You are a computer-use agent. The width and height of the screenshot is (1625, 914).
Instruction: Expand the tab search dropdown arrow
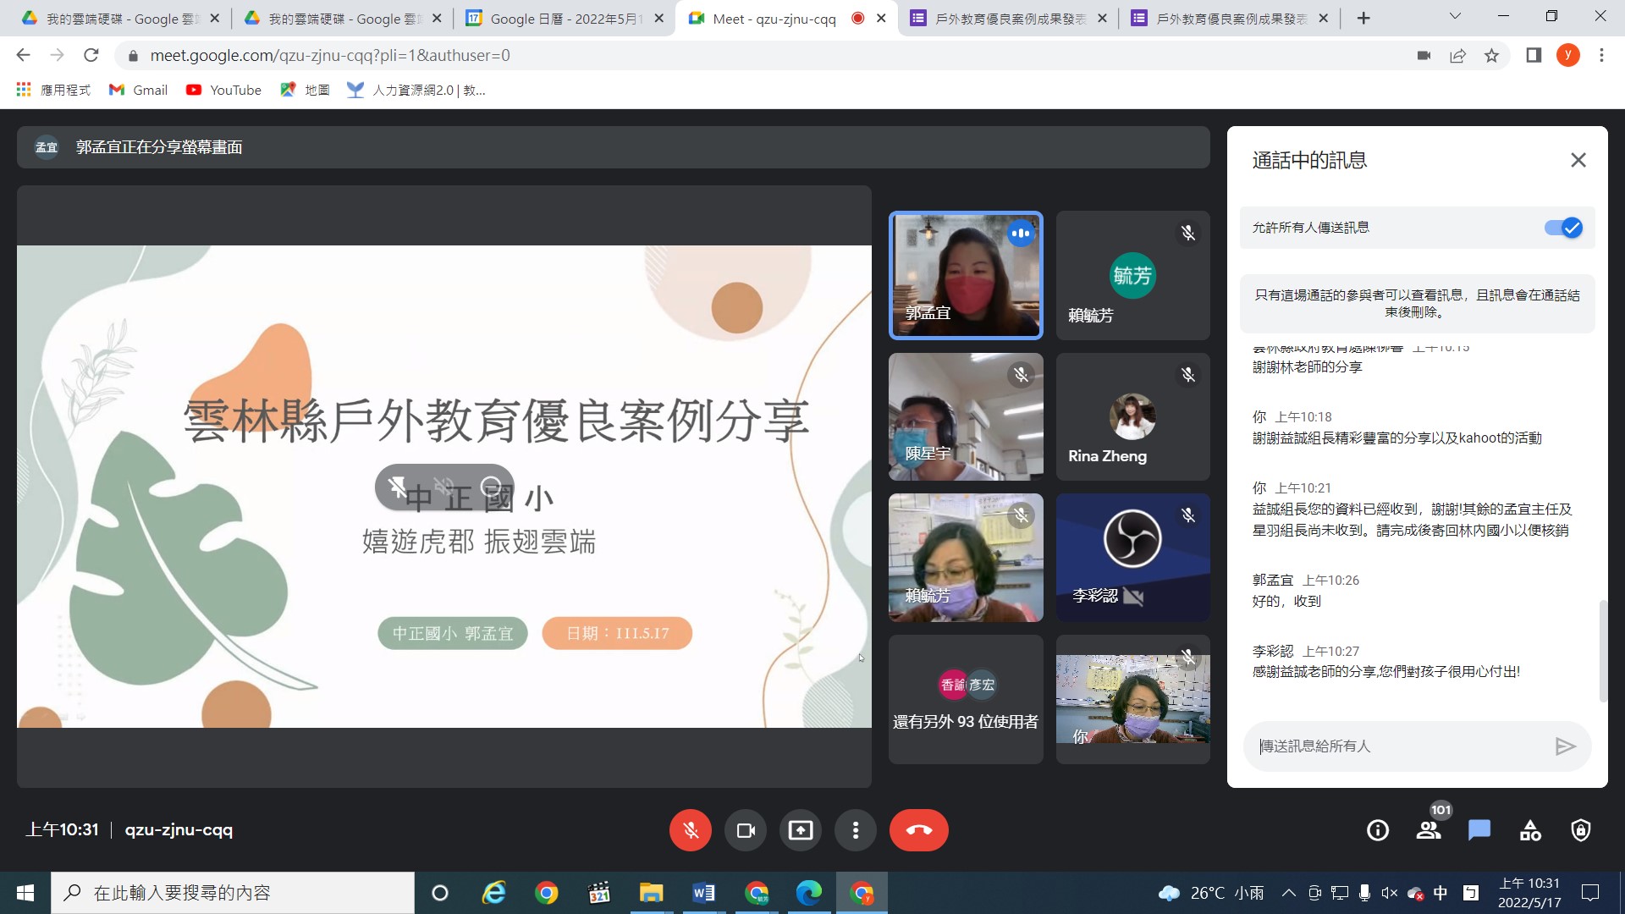pyautogui.click(x=1455, y=16)
